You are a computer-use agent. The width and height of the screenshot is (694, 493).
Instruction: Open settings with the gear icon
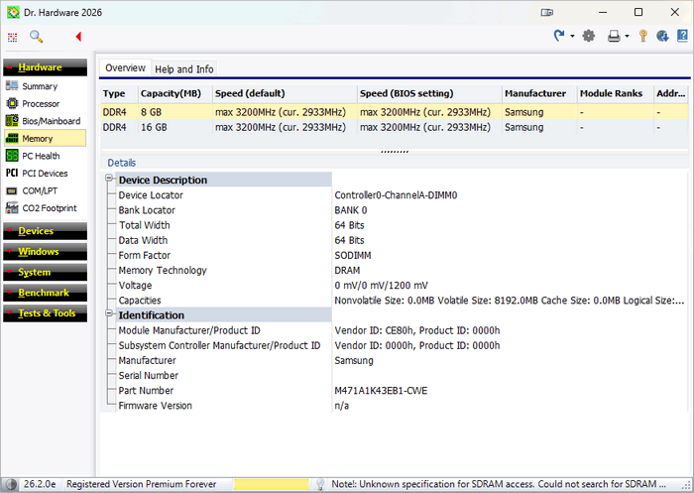point(589,37)
